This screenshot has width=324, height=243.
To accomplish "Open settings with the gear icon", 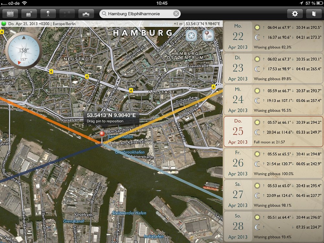I will (295, 14).
